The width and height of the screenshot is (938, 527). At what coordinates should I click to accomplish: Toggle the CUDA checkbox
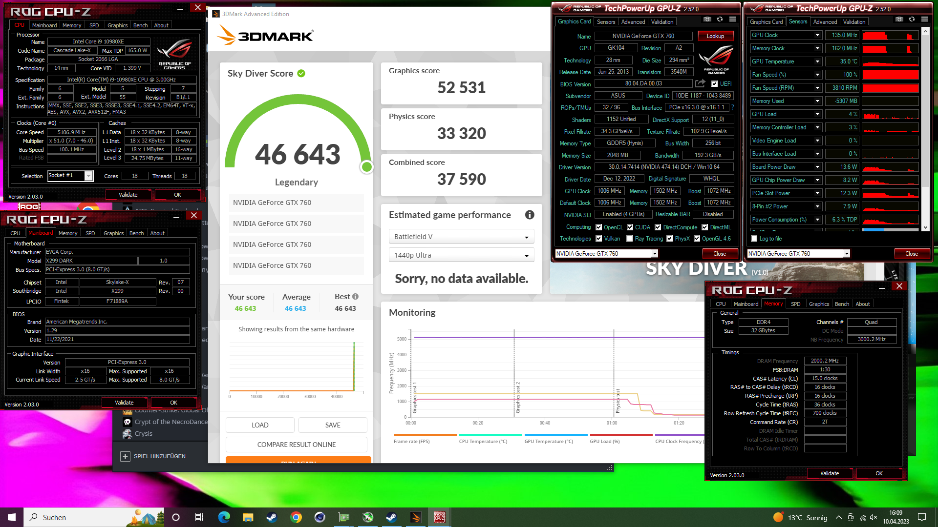click(630, 227)
